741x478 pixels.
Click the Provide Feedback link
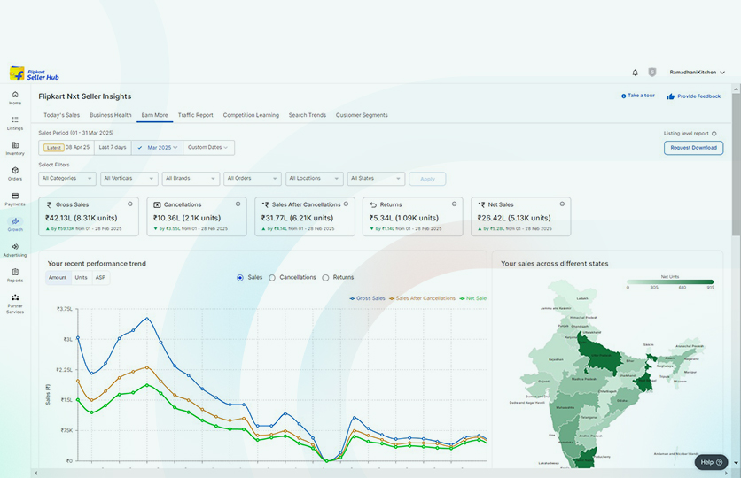pos(693,96)
